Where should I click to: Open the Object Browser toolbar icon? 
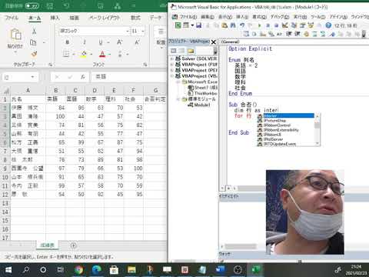tap(311, 25)
